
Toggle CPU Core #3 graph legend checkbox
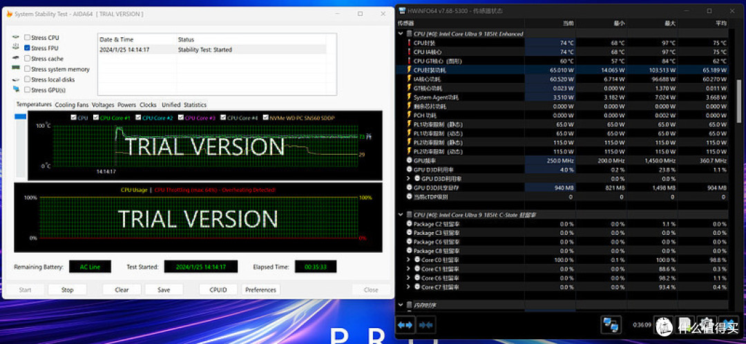point(181,117)
